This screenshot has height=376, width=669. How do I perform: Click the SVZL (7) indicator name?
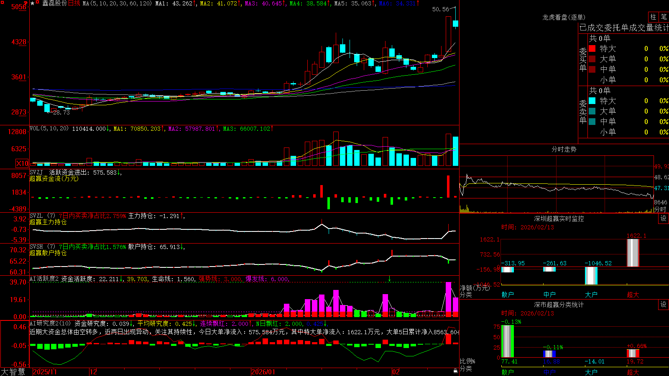coord(43,216)
